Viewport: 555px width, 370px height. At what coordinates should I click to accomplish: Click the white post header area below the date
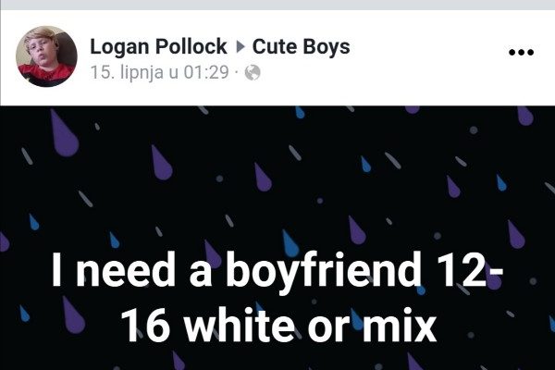pos(277,95)
